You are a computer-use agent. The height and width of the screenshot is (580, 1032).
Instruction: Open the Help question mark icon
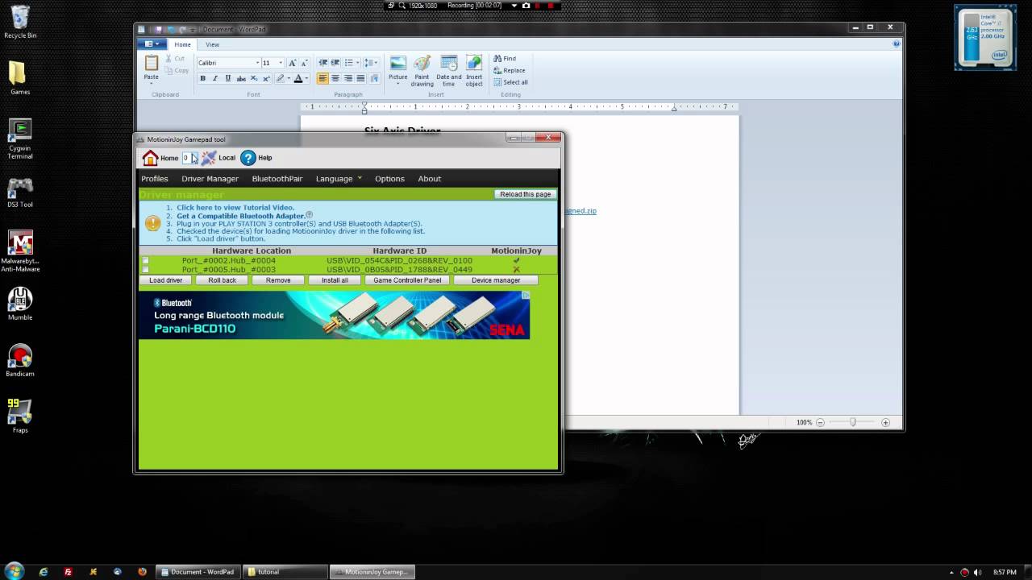point(248,158)
